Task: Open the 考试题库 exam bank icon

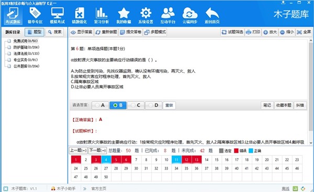Action: tap(13, 16)
